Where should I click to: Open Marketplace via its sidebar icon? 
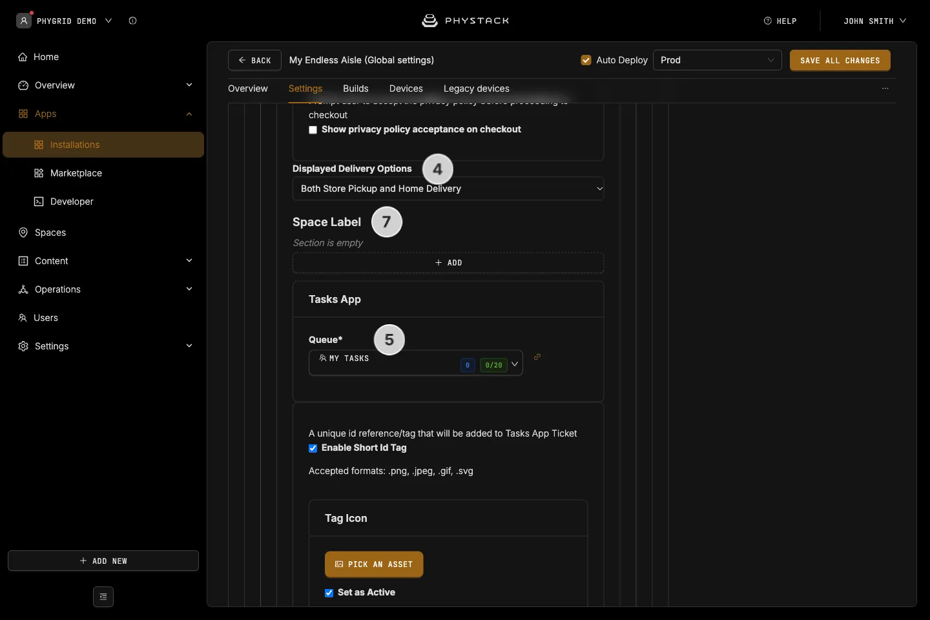39,173
